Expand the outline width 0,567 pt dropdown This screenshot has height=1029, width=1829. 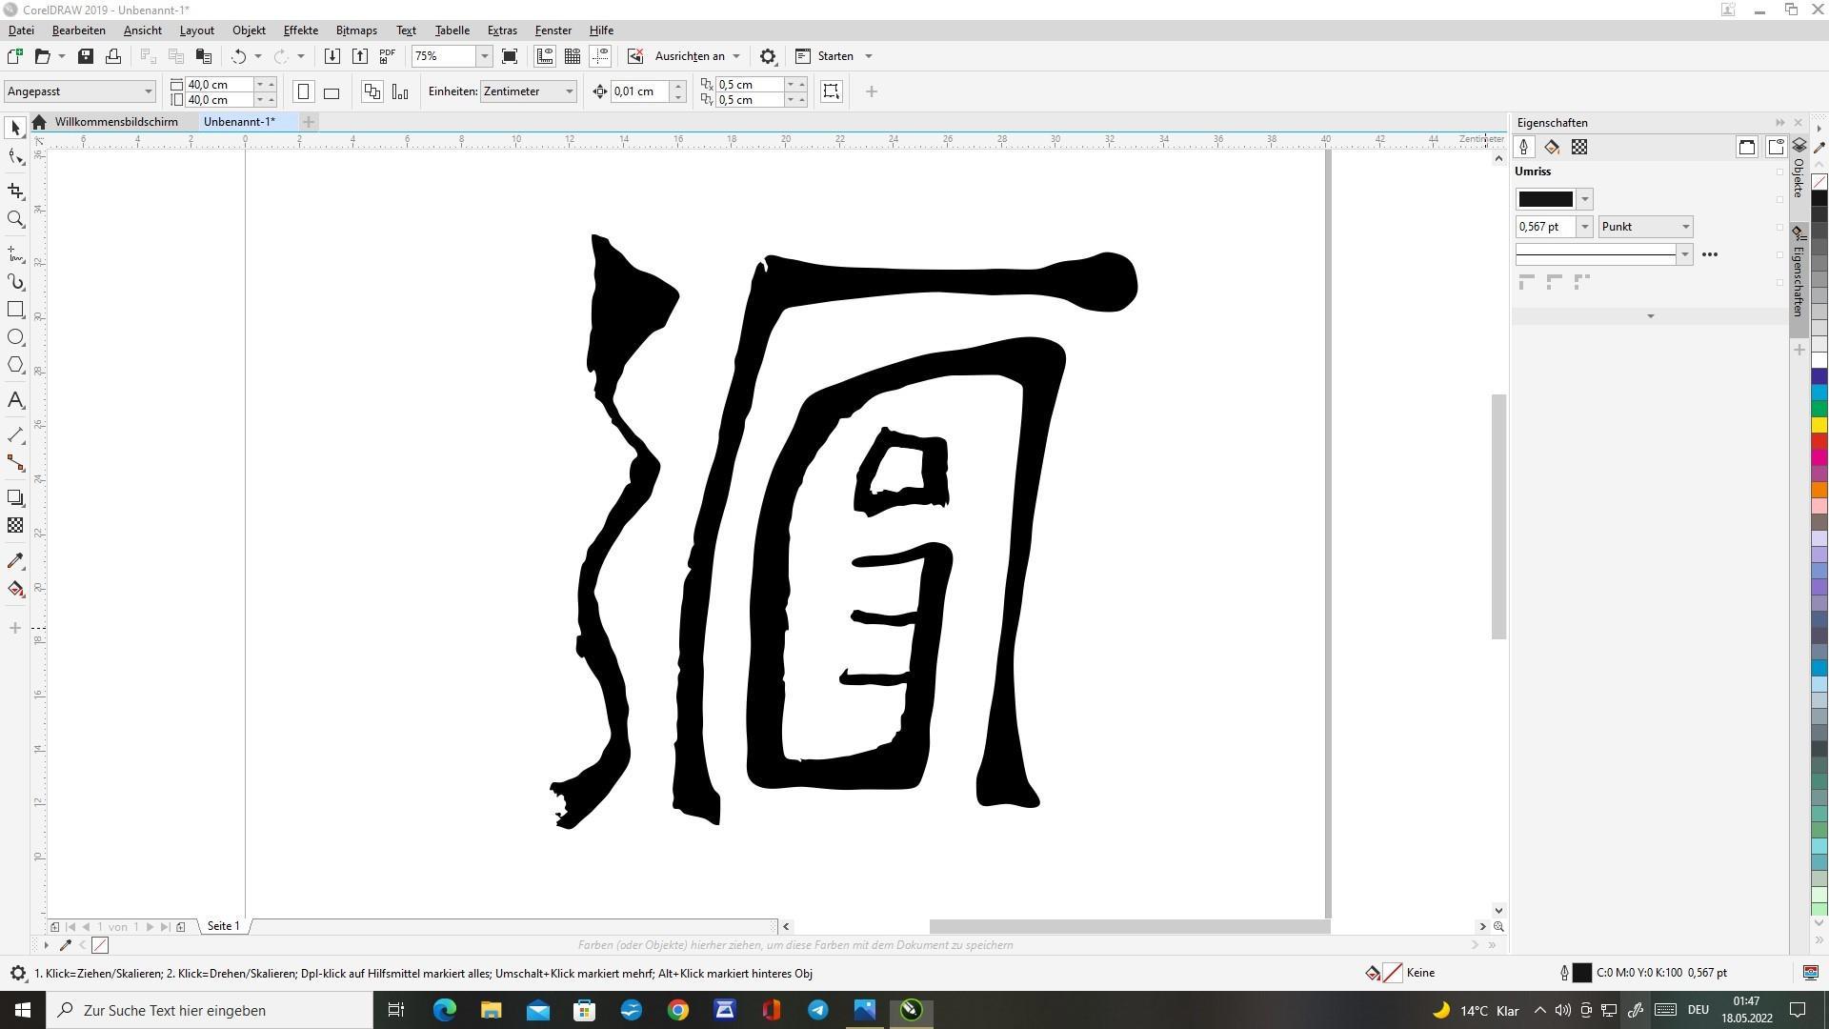(1585, 227)
